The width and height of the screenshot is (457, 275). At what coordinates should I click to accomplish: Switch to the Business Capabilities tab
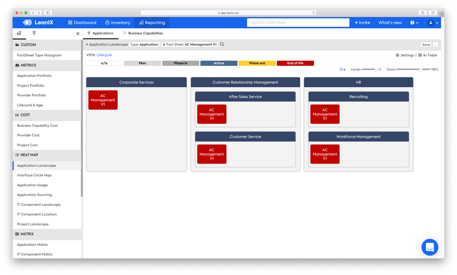(145, 33)
